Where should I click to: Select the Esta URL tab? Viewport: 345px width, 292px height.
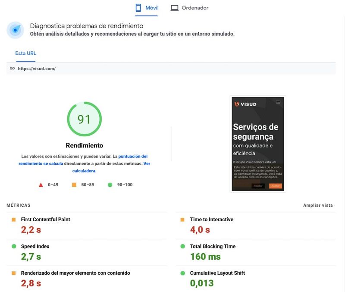pos(25,53)
